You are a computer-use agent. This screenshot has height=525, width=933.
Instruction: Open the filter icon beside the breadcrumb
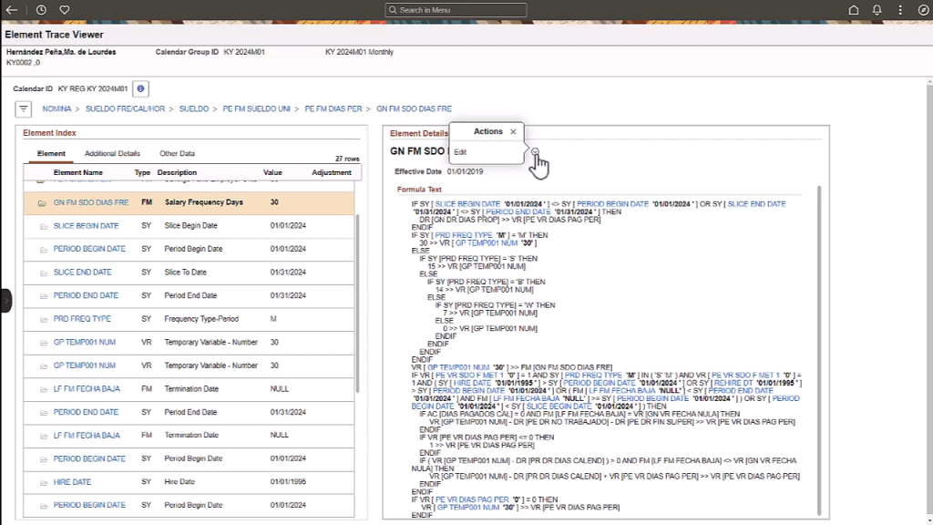click(24, 108)
